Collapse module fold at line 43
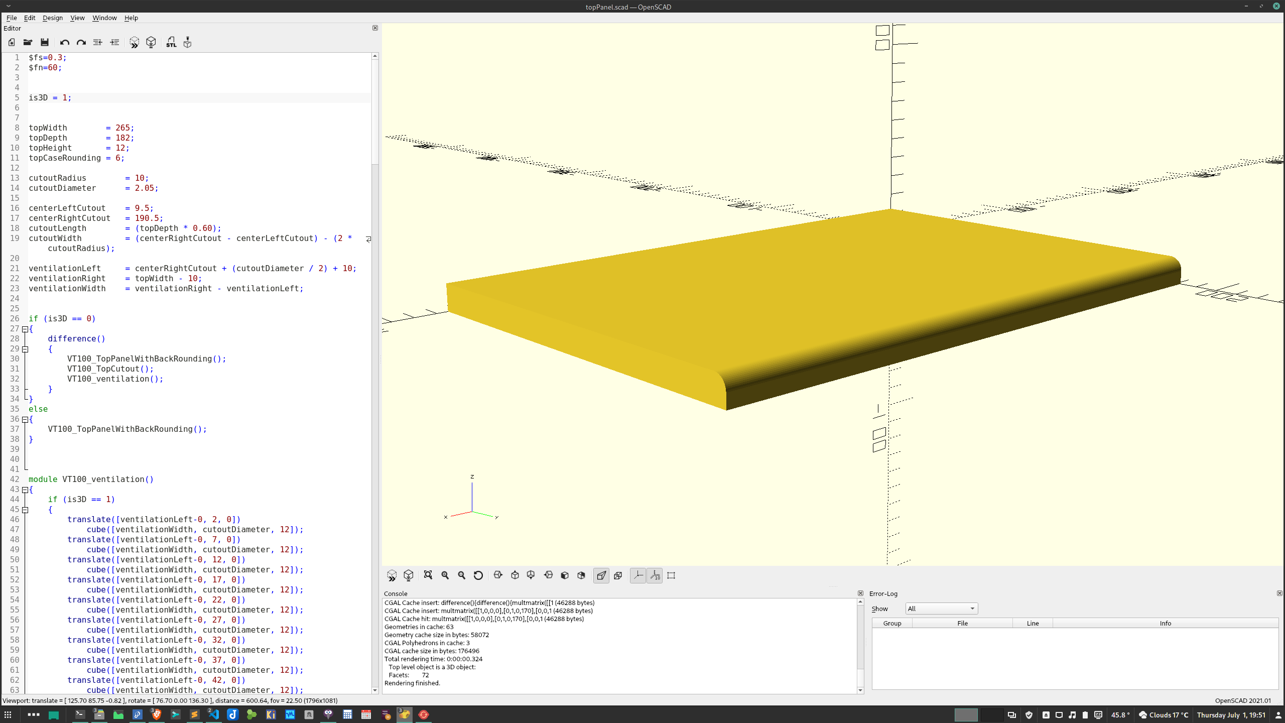The image size is (1285, 723). tap(25, 490)
